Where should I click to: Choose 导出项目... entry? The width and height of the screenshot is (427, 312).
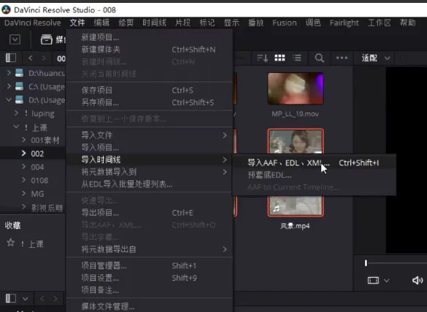pyautogui.click(x=149, y=212)
